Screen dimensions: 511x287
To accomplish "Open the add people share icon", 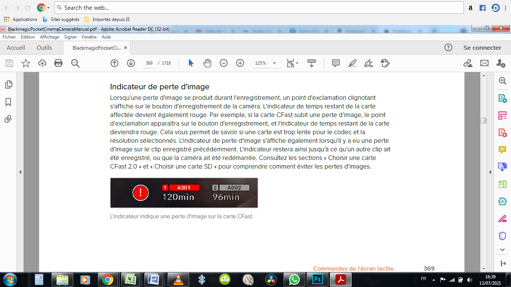I will [x=501, y=63].
